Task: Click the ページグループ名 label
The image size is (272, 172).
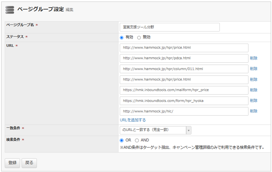Action: [20, 25]
